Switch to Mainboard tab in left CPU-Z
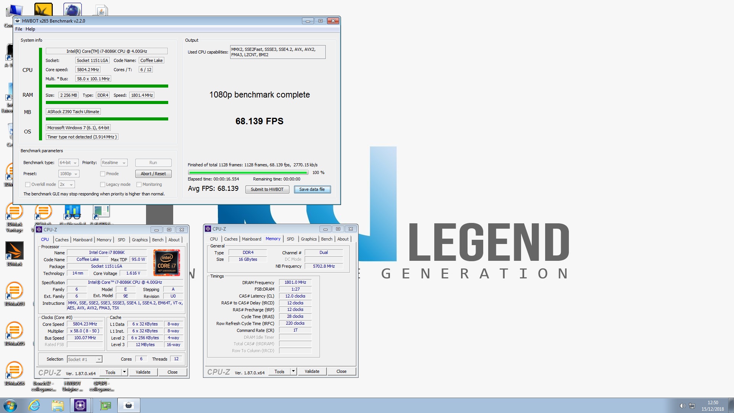Screen dimensions: 734x413 coord(83,240)
